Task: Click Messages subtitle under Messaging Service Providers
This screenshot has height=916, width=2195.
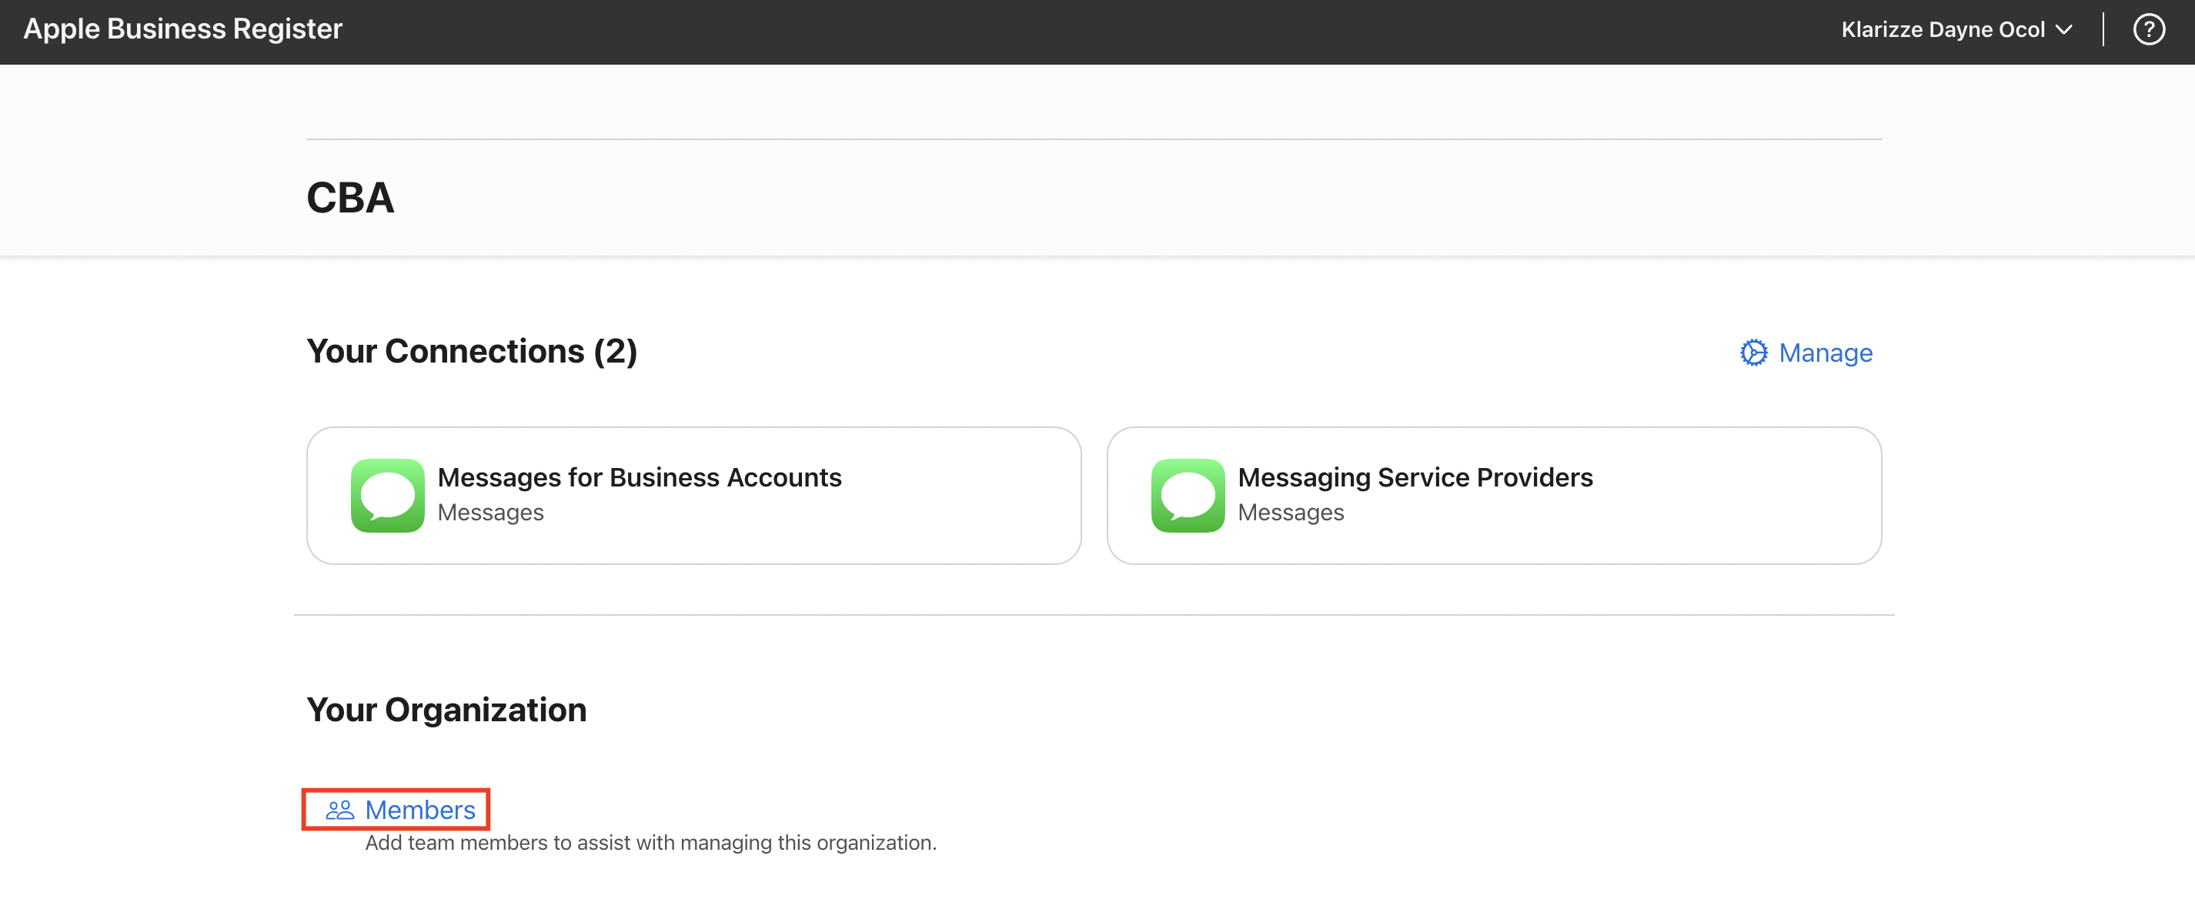Action: pyautogui.click(x=1290, y=512)
